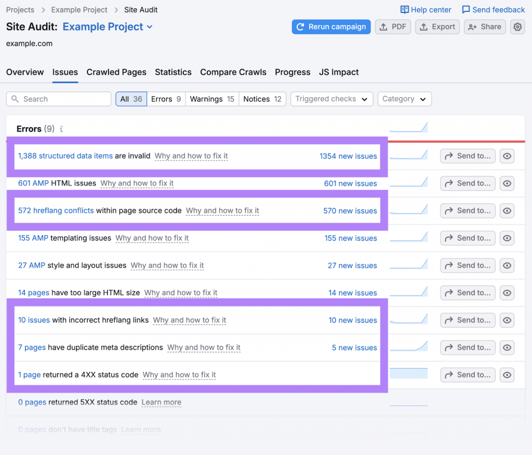Open the Triggered checks dropdown
532x455 pixels.
332,99
